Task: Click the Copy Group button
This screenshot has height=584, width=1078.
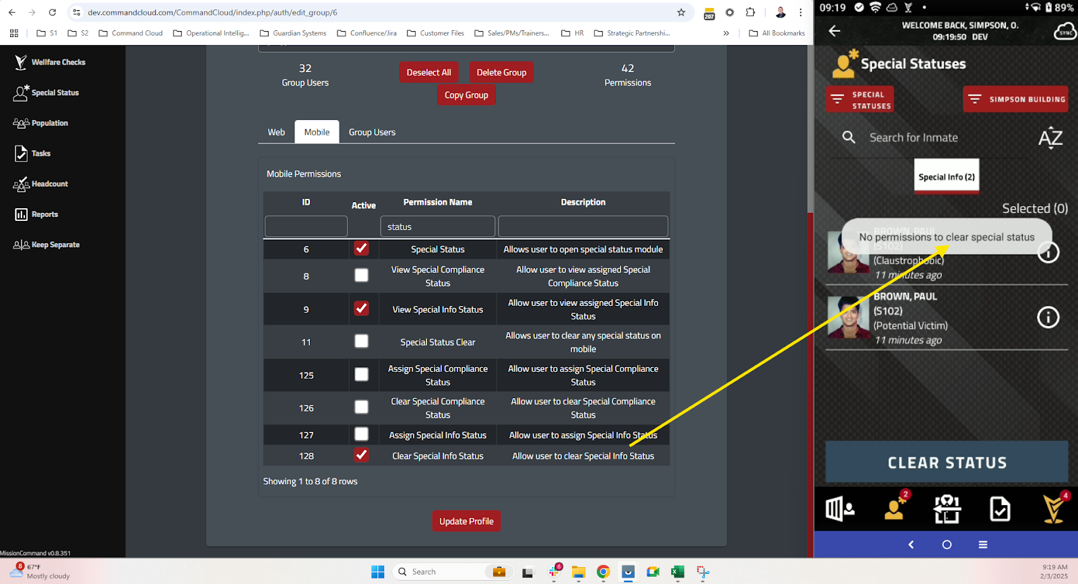Action: [466, 95]
